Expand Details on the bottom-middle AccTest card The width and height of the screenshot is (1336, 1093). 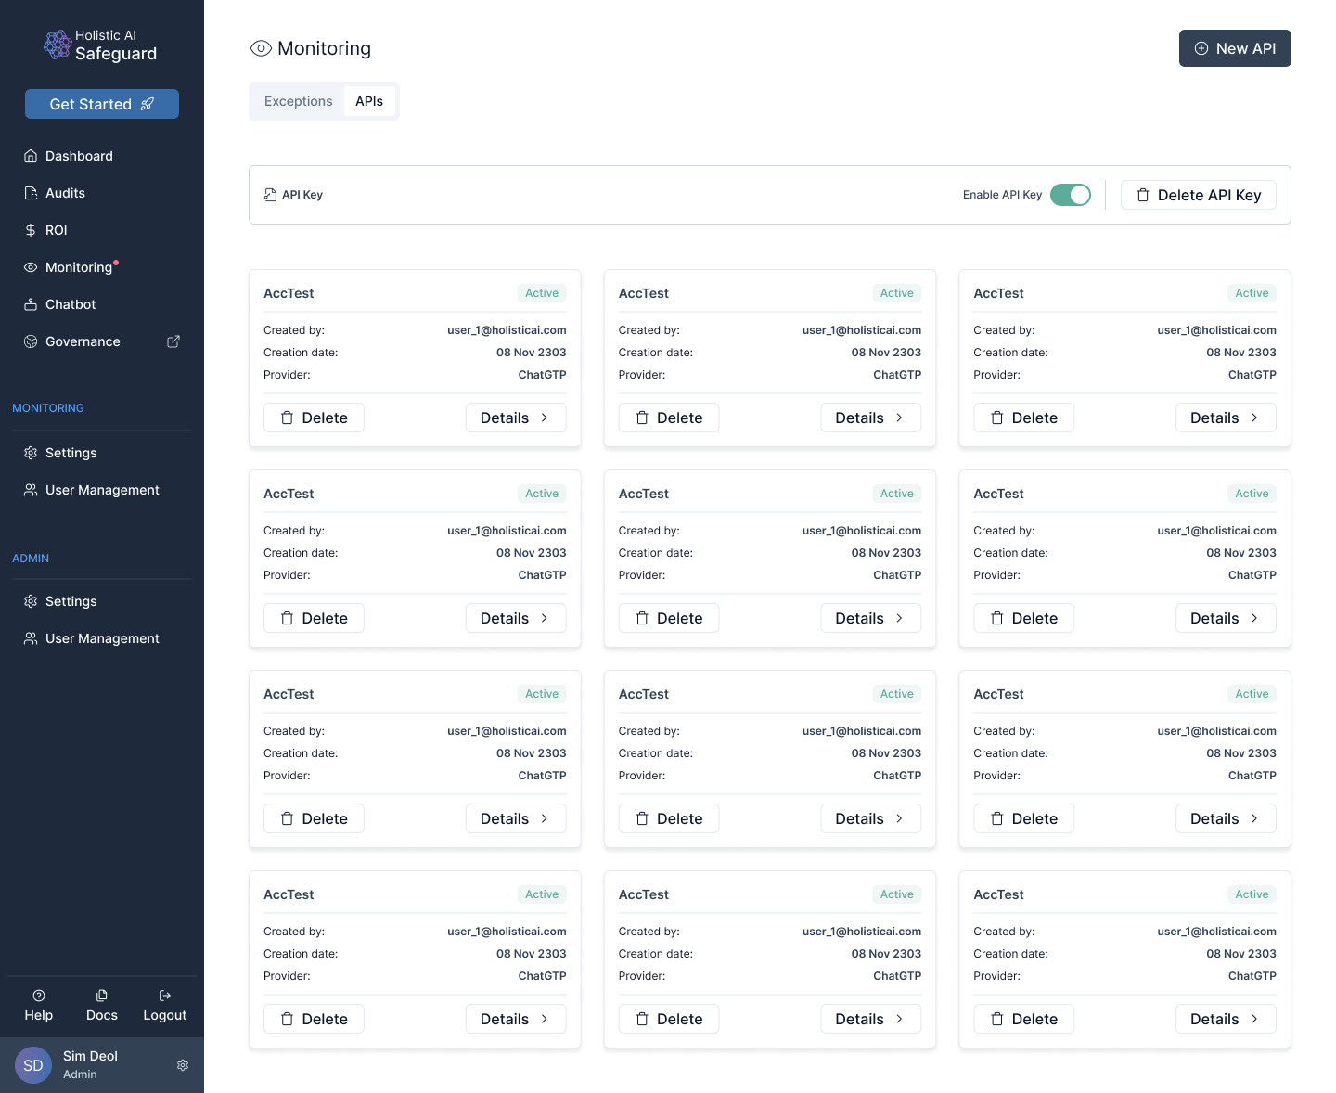click(870, 1019)
